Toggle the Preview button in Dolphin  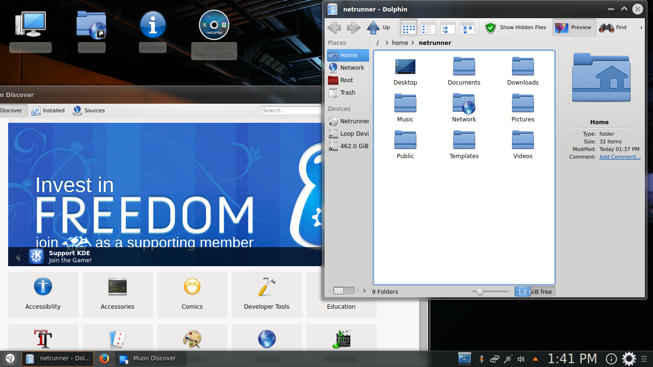[x=574, y=28]
